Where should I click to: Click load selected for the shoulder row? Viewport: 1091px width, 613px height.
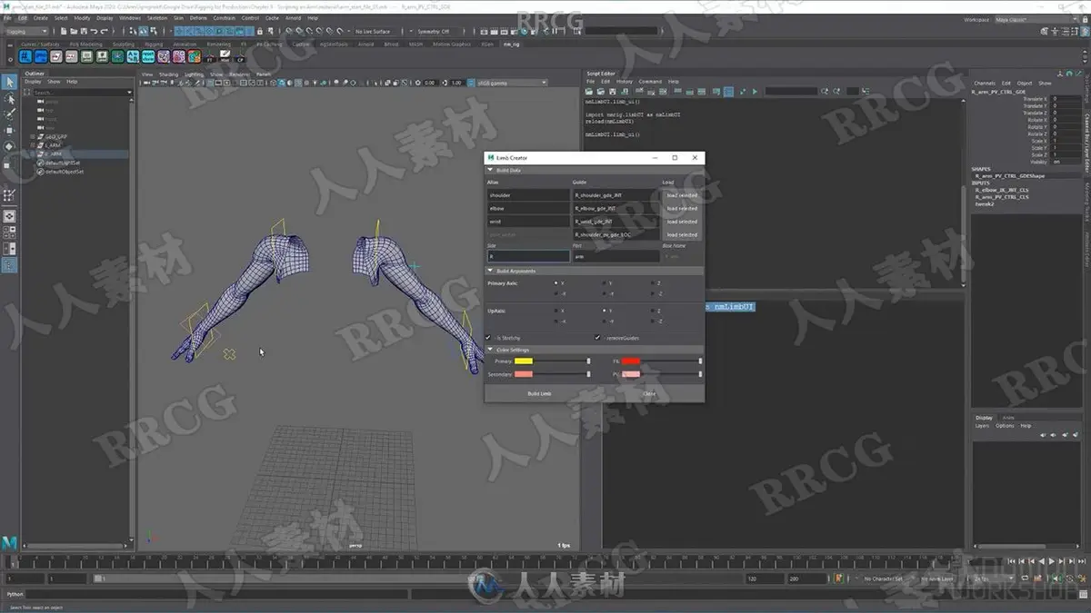point(682,195)
